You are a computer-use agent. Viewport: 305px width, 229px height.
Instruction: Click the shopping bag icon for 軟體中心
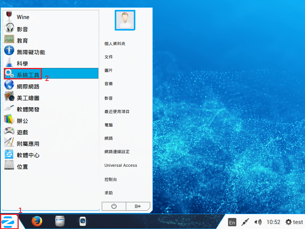(x=9, y=154)
